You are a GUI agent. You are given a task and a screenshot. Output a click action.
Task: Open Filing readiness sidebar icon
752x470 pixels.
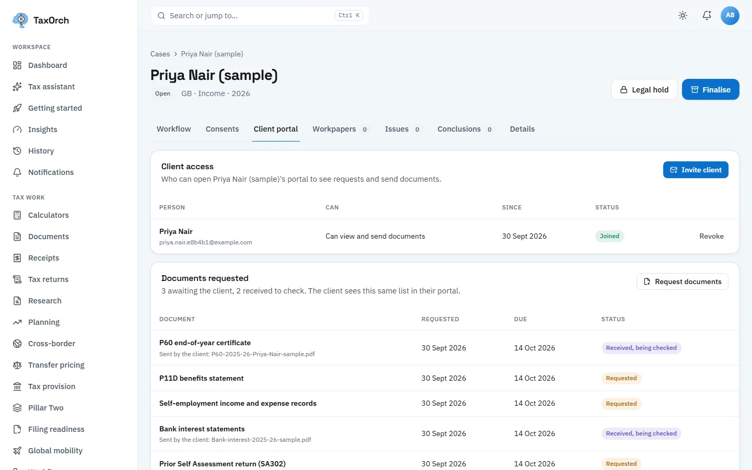[x=17, y=429]
